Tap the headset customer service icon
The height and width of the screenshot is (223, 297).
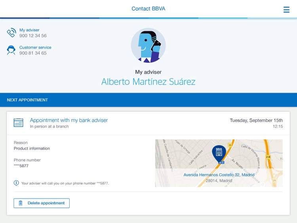pyautogui.click(x=11, y=50)
